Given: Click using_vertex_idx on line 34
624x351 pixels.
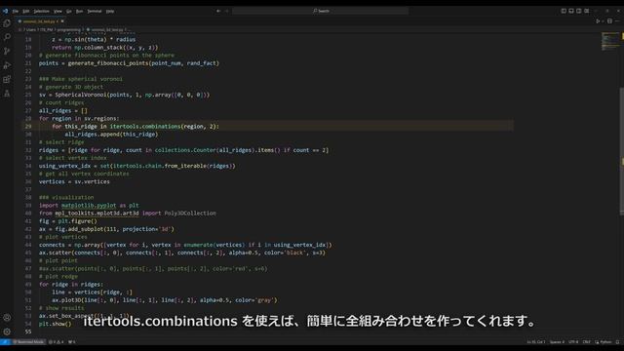Looking at the screenshot, I should pyautogui.click(x=64, y=166).
